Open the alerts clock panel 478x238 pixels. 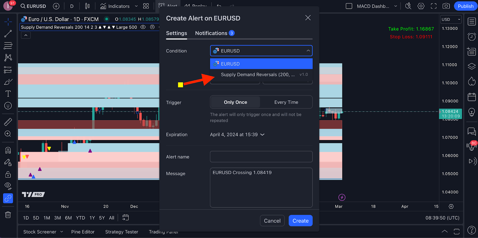point(472,37)
